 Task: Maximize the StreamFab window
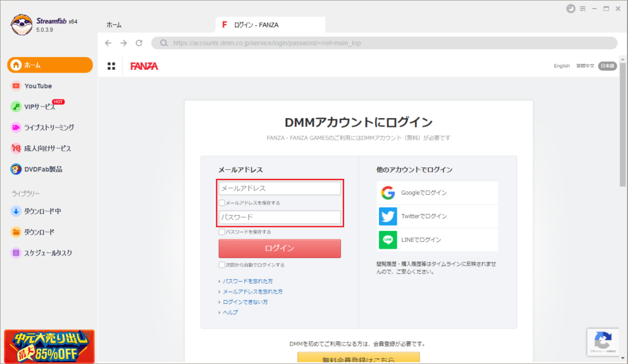point(607,9)
